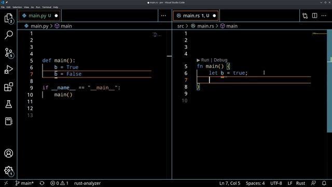
Task: Click the VS Code app icon in title bar
Action: pyautogui.click(x=3, y=2)
